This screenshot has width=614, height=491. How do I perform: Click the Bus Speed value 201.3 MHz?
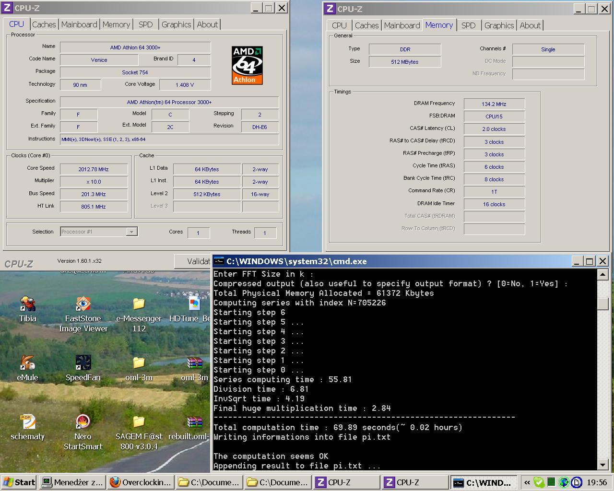tap(94, 194)
